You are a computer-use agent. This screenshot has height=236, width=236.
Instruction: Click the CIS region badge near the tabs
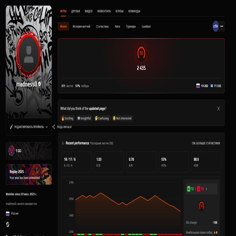click(215, 26)
